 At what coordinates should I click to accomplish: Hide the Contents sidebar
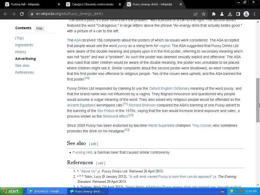(x=39, y=28)
